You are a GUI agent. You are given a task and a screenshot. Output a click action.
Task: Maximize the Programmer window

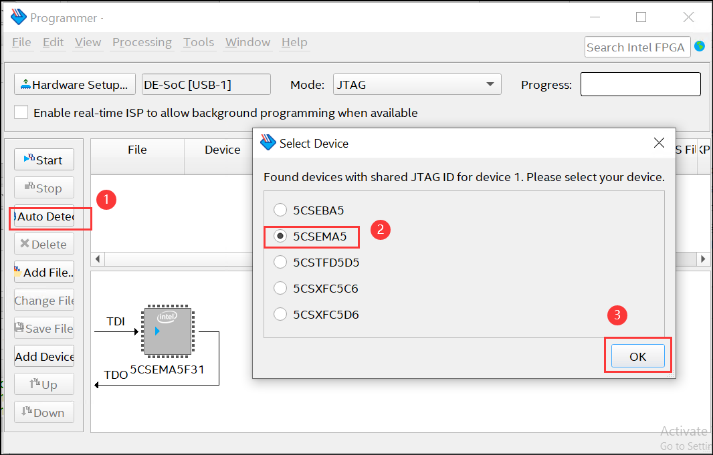[x=641, y=17]
